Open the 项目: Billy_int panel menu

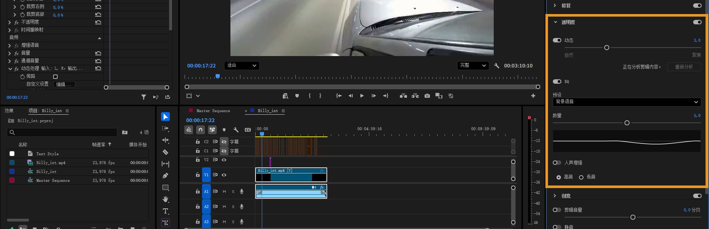pos(67,111)
